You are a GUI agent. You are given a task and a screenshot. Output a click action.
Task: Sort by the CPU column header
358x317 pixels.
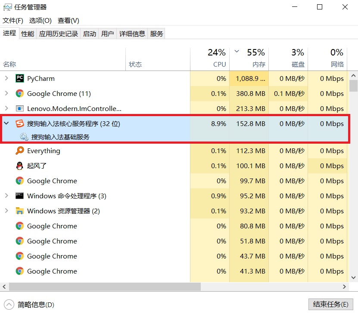210,59
